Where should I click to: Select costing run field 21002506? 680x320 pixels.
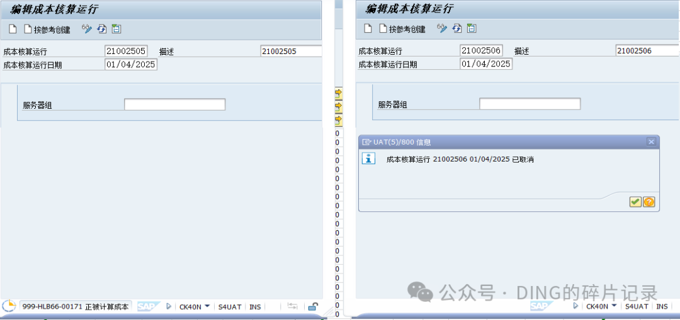click(x=482, y=51)
